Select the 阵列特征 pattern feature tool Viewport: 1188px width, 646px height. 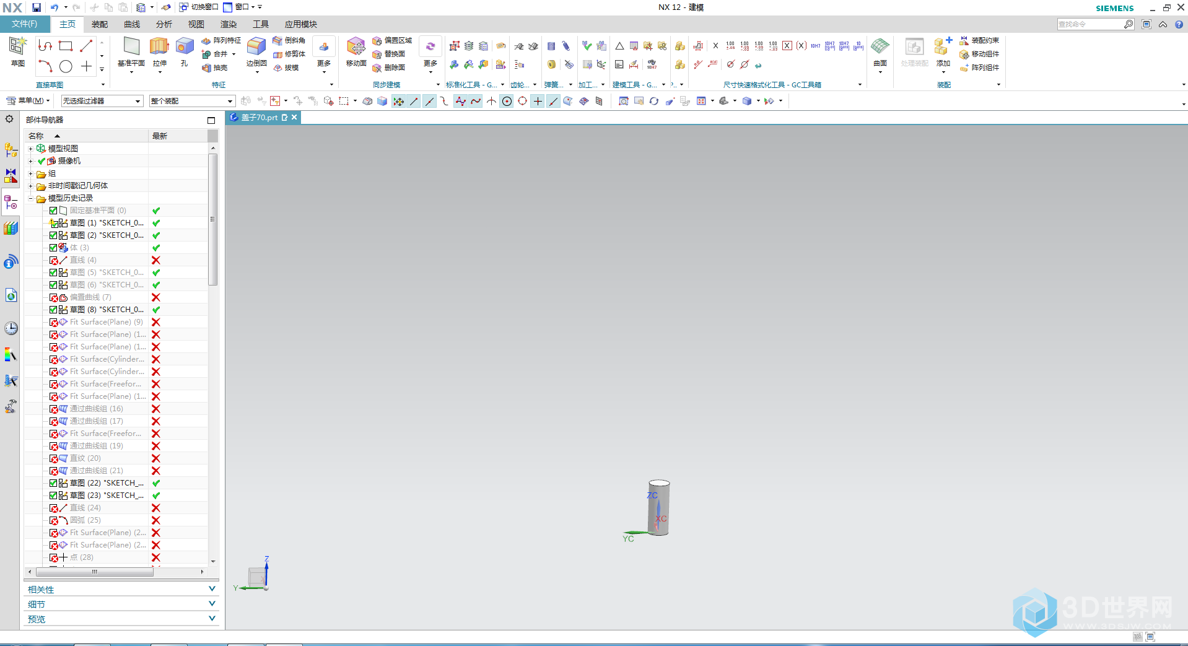click(221, 40)
